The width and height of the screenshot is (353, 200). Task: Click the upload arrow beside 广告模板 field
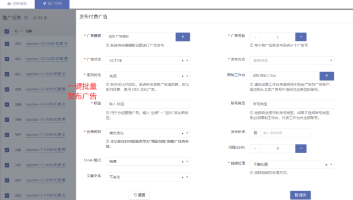coord(183,37)
